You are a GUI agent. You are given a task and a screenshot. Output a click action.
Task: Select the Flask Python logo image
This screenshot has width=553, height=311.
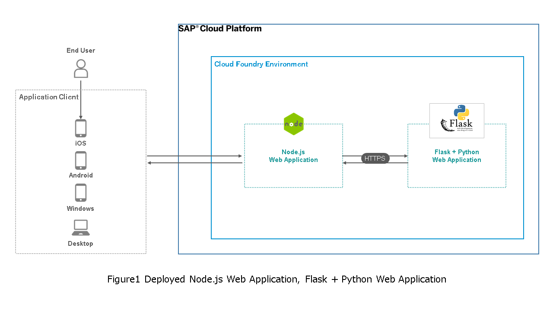457,121
